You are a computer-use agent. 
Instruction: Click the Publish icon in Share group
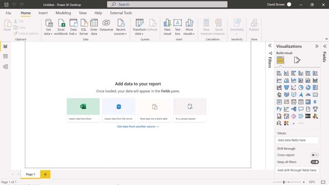(x=254, y=23)
